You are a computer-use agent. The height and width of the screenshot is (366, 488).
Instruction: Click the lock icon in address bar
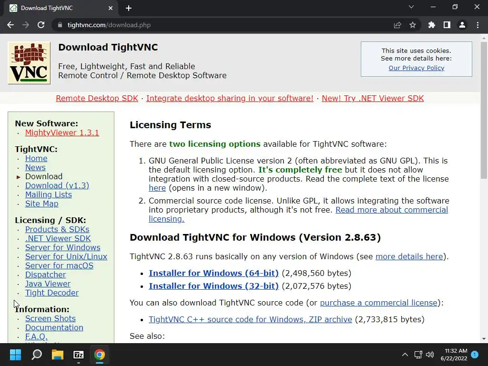60,25
